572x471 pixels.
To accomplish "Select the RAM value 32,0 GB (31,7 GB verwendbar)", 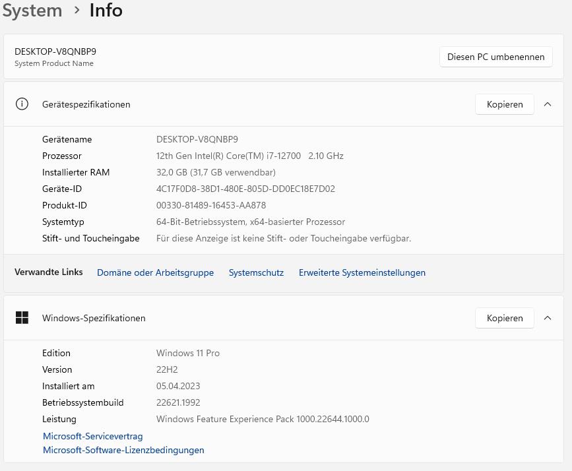I will click(216, 172).
